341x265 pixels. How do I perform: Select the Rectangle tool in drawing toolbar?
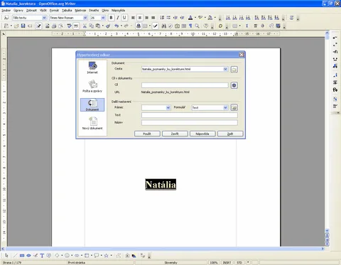[22, 256]
